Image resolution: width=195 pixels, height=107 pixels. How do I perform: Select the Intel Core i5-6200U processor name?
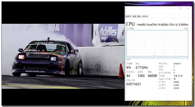pyautogui.click(x=162, y=24)
